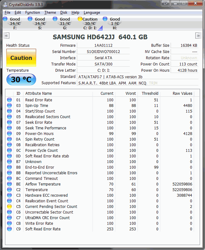Click the Power On Hours field 4128 hours

(x=185, y=70)
